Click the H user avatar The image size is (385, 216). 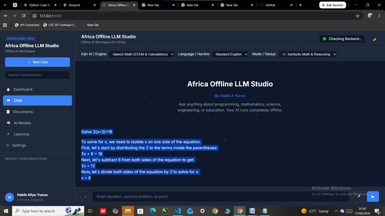point(10,197)
